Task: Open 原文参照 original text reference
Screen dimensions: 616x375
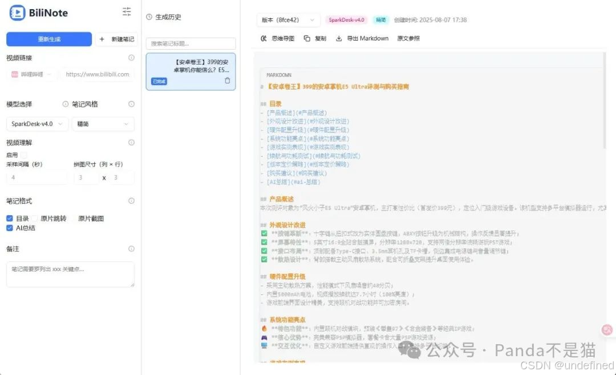Action: point(408,38)
